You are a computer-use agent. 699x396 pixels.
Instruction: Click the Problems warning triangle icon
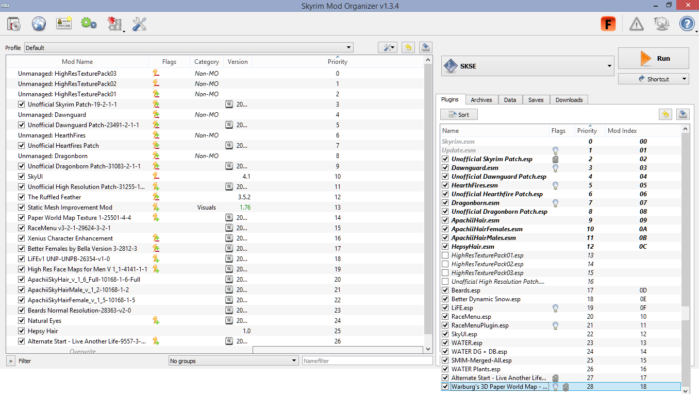637,24
